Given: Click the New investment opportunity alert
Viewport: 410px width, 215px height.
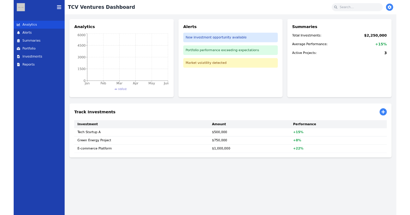Looking at the screenshot, I should 230,37.
